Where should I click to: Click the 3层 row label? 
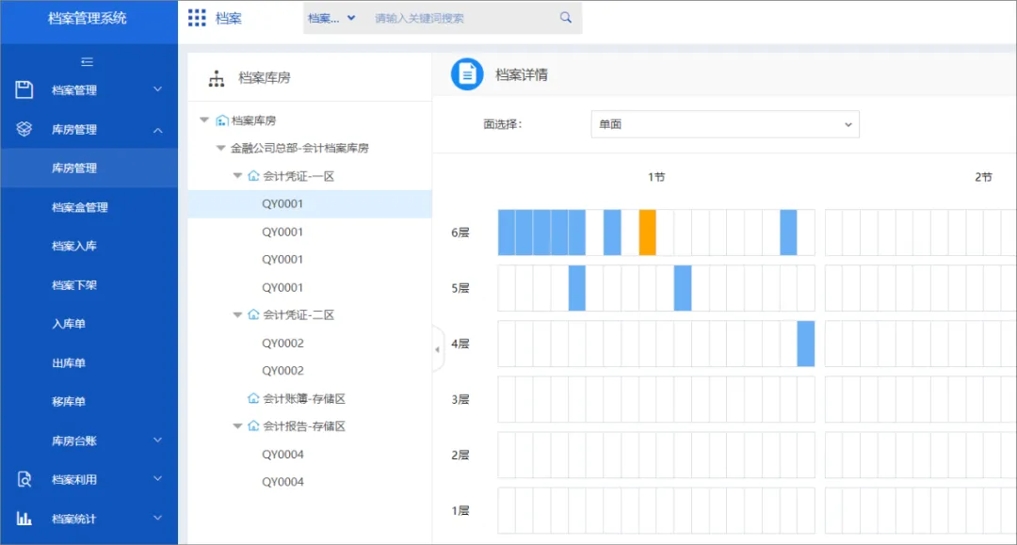click(460, 399)
